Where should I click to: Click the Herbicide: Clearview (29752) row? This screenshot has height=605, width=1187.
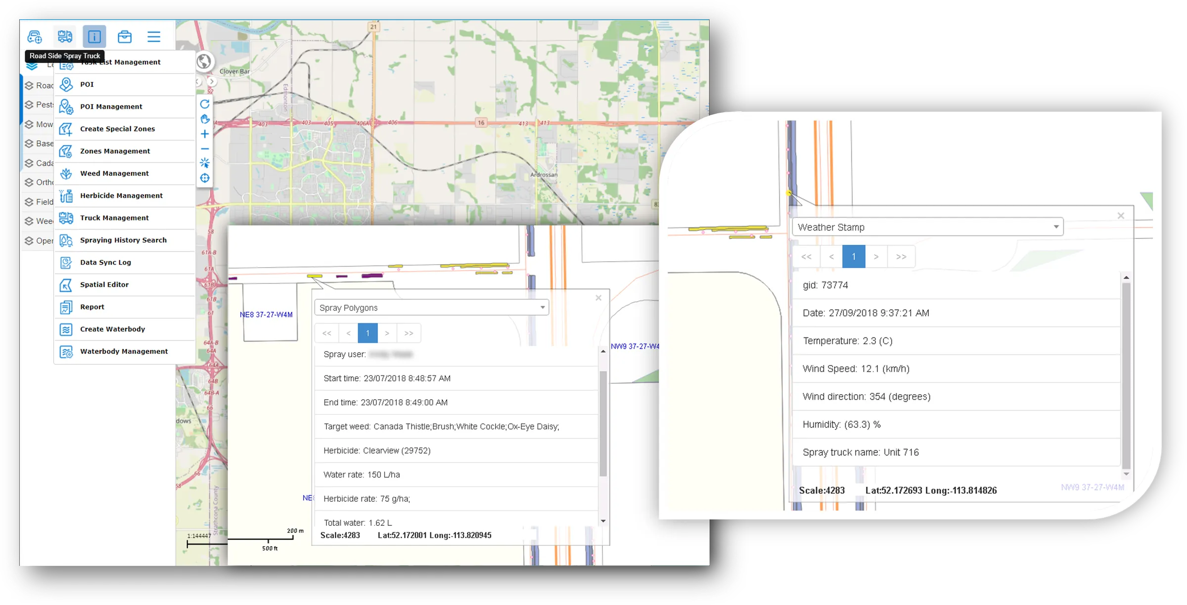pyautogui.click(x=456, y=451)
